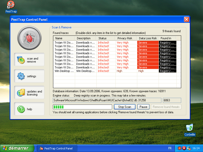Sort by the Status column header
This screenshot has height=152, width=203.
coord(106,38)
